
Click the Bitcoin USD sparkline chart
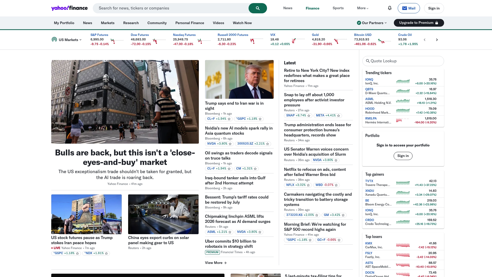(384, 41)
